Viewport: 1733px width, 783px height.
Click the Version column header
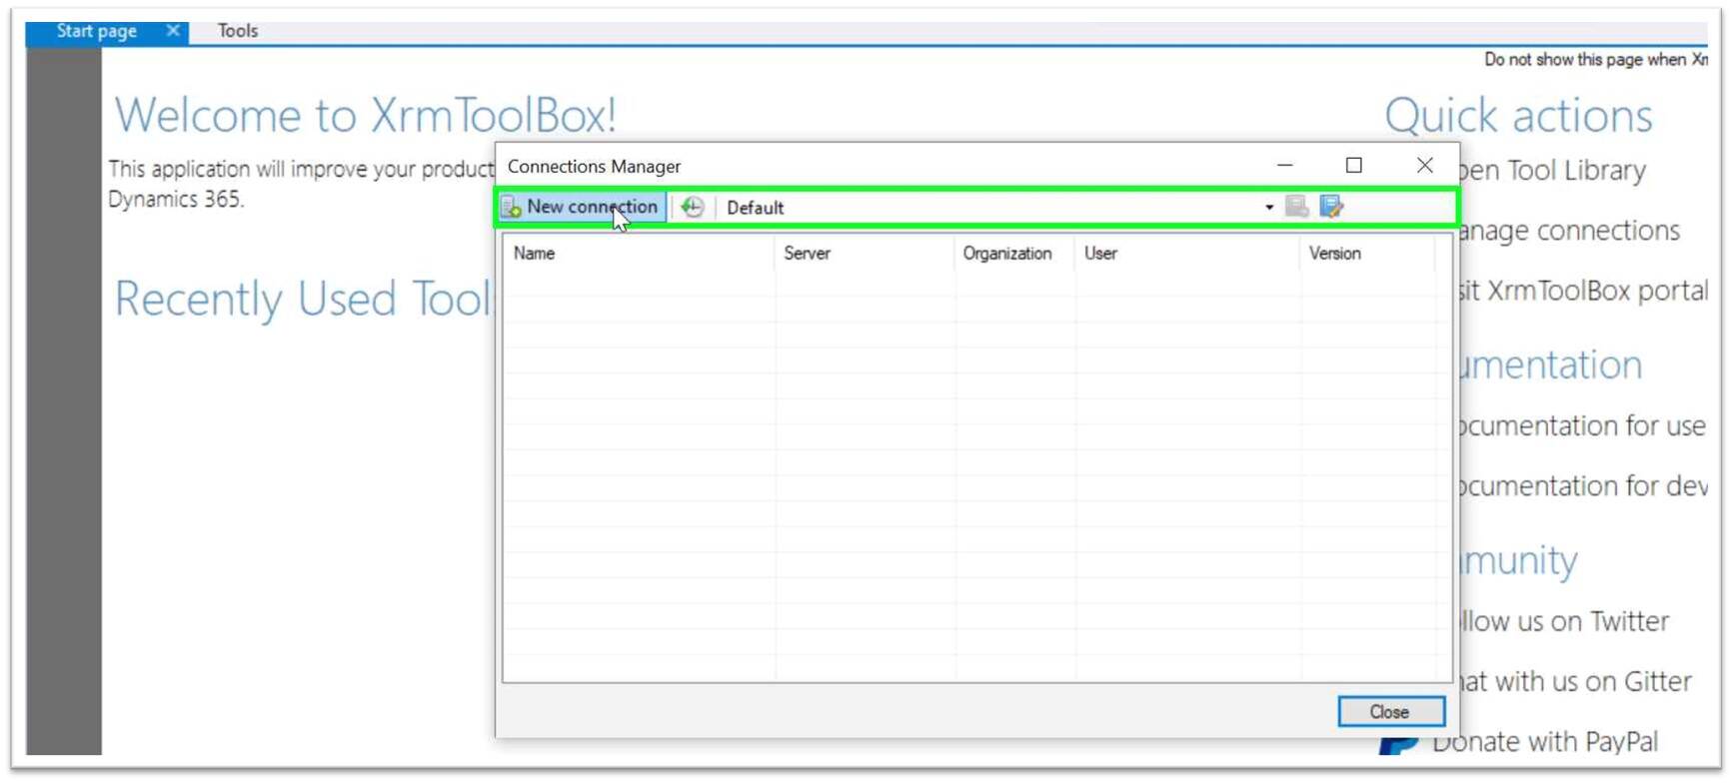[x=1334, y=254]
